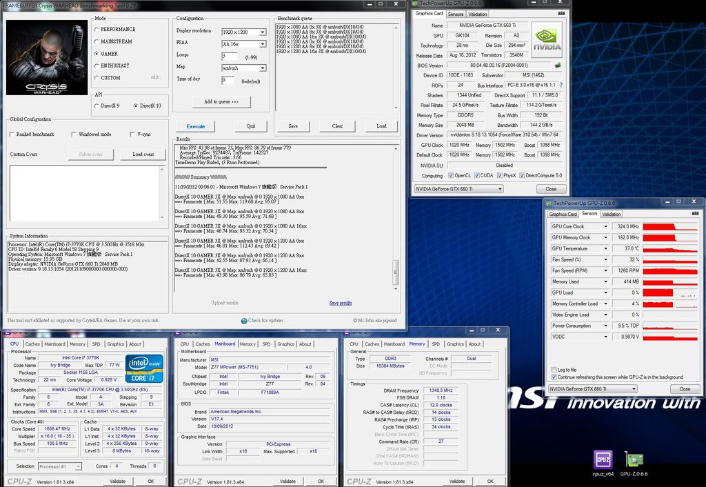Enable the Ranked benchmark checkbox
Image resolution: width=706 pixels, height=487 pixels.
(x=12, y=135)
